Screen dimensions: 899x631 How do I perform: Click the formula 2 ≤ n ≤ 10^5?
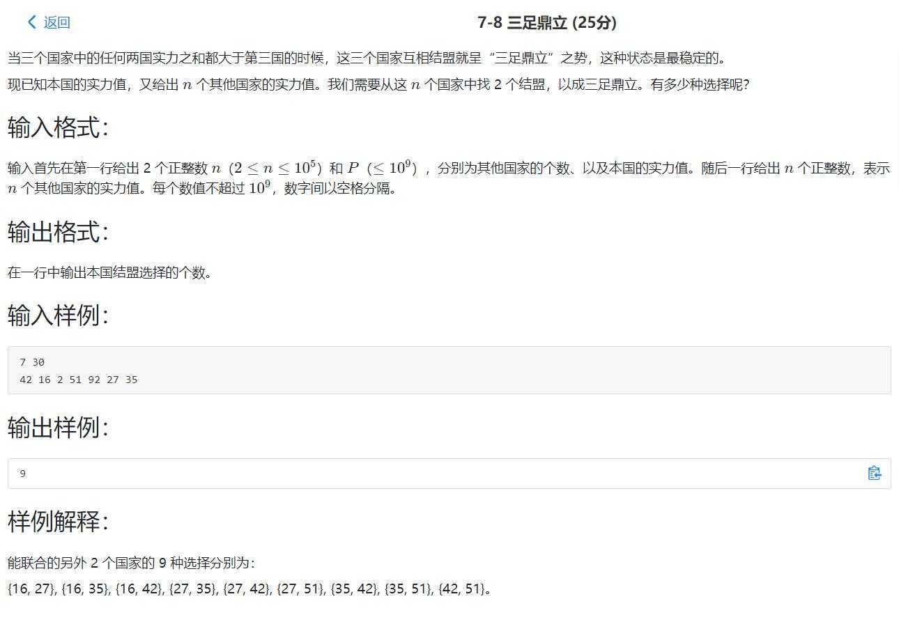[275, 168]
